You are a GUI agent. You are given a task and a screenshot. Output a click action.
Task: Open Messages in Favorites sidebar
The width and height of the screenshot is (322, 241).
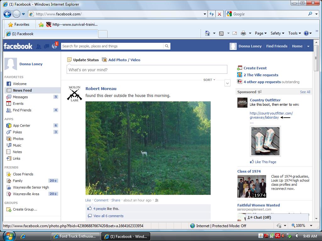[x=32, y=97]
